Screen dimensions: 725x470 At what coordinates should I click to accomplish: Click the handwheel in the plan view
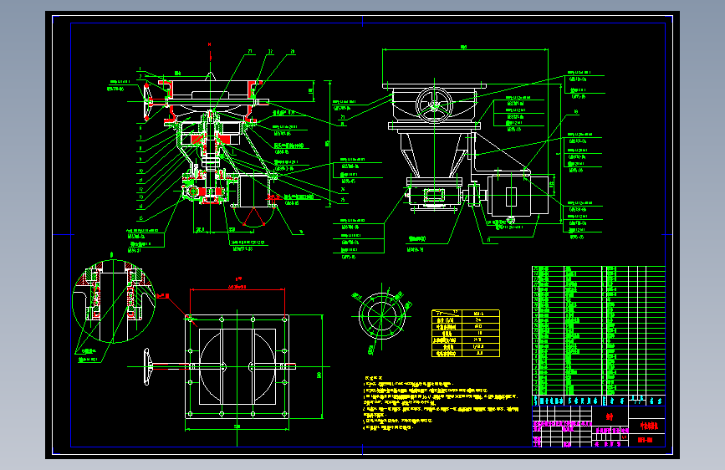(x=147, y=367)
